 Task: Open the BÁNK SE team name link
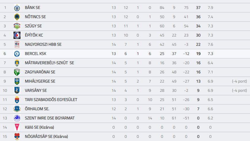point(33,8)
